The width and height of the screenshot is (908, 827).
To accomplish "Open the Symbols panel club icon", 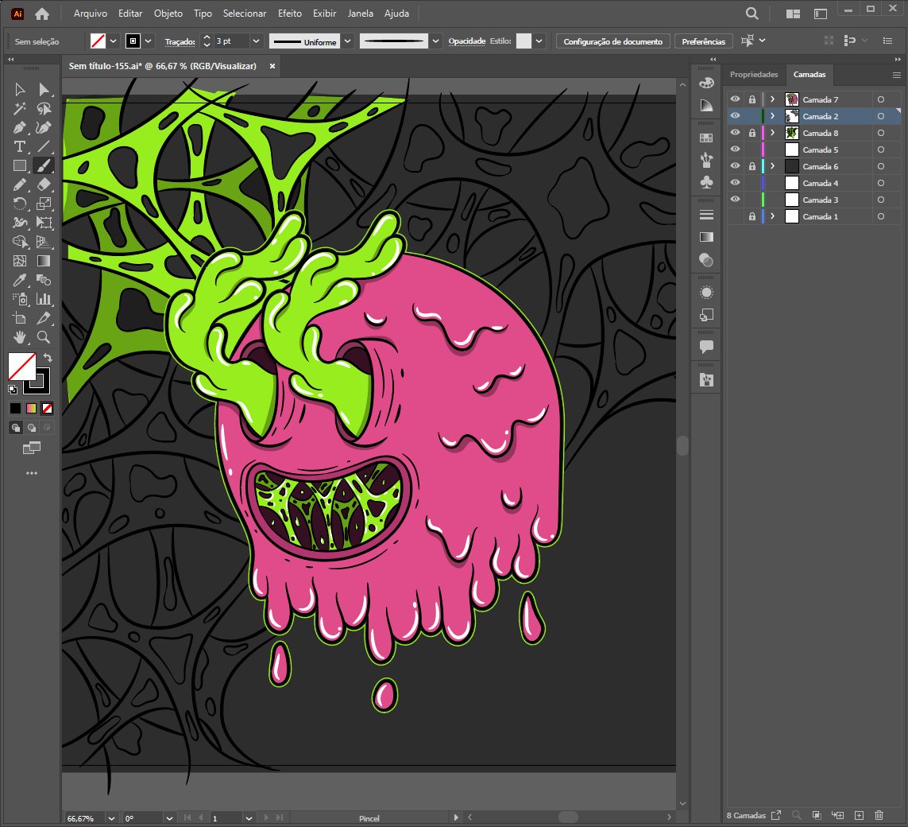I will point(706,183).
